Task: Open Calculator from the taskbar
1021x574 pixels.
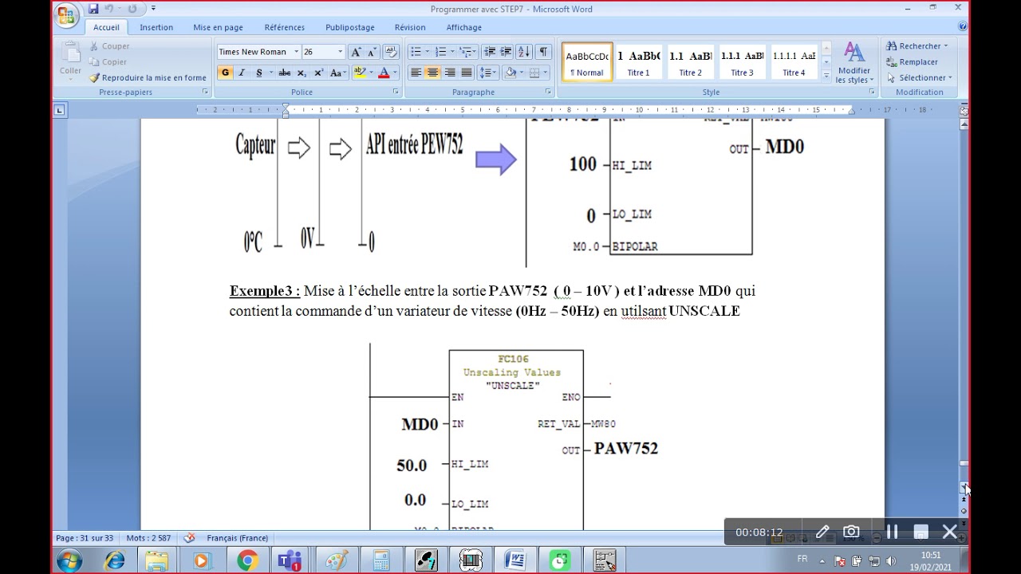Action: tap(381, 560)
